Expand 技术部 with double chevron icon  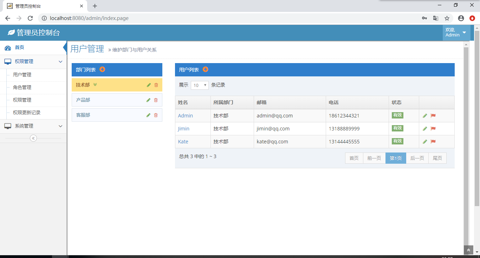coord(95,84)
